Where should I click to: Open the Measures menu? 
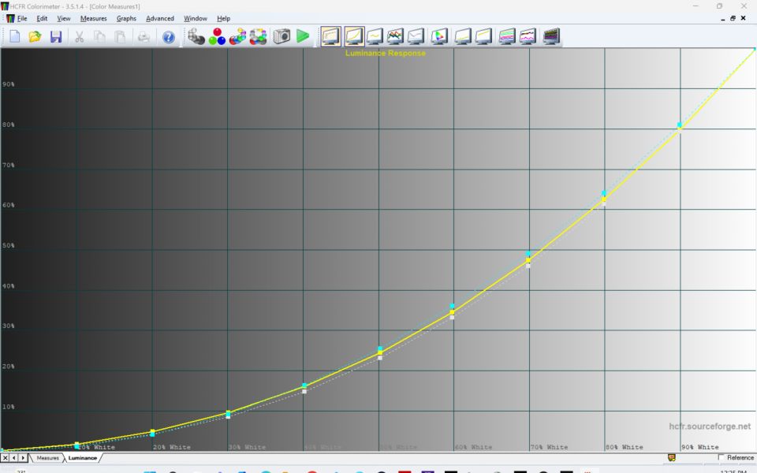coord(94,18)
